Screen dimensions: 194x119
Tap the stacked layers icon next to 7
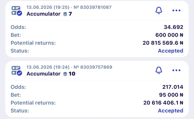(65, 14)
